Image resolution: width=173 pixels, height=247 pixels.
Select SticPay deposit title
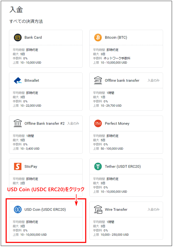(x=31, y=166)
